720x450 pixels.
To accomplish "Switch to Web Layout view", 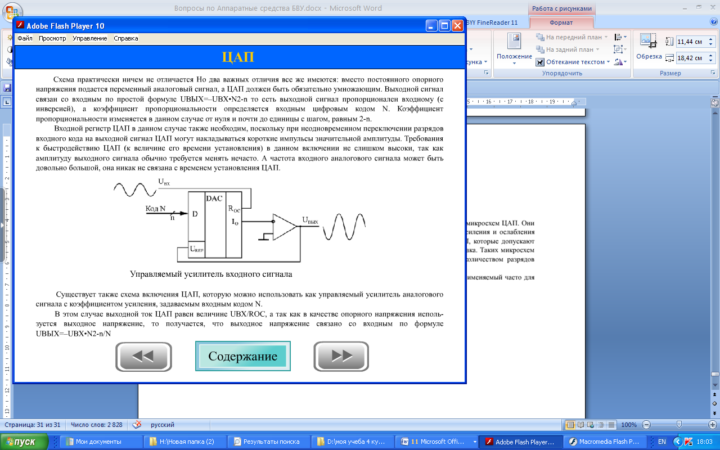I will (x=591, y=425).
